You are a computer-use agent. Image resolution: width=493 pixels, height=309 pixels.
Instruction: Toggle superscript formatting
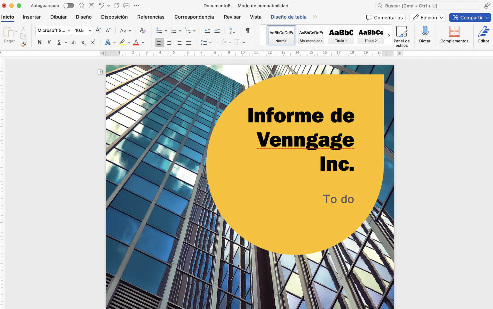[x=92, y=41]
